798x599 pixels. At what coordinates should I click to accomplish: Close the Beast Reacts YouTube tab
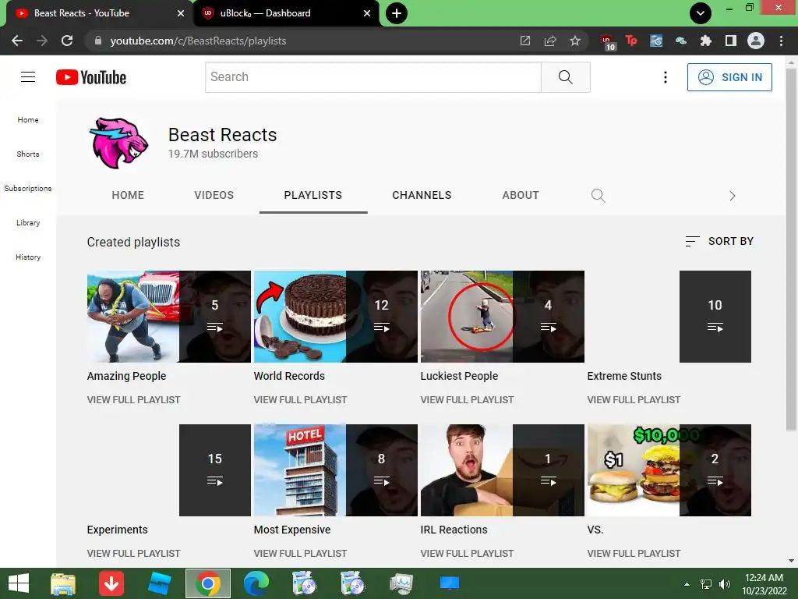pyautogui.click(x=181, y=13)
